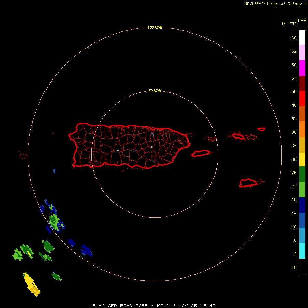308x308 pixels.
Task: Click the '50 NMI' range ring label
Action: (x=155, y=91)
